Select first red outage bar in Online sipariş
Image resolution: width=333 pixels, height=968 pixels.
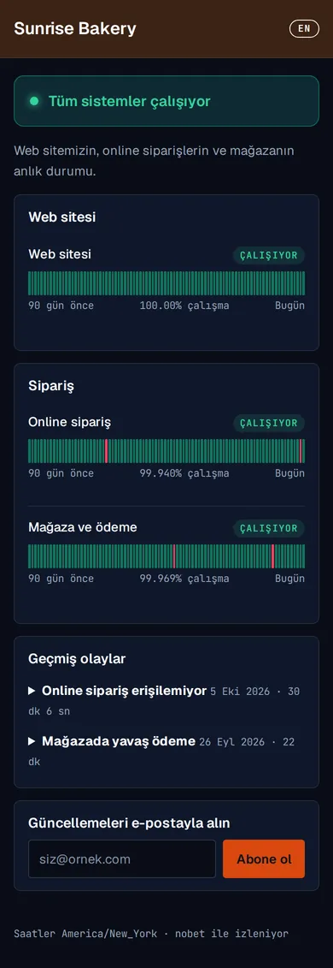107,451
